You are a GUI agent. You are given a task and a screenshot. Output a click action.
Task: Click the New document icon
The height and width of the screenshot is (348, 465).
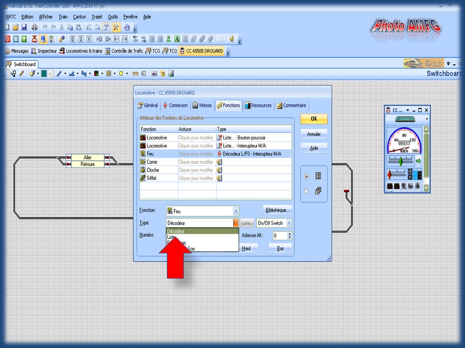(7, 27)
